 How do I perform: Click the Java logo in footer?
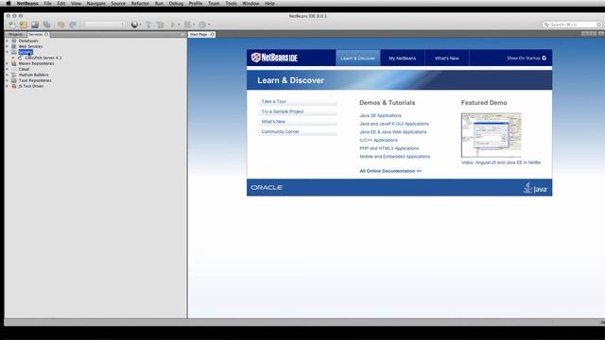pos(535,187)
